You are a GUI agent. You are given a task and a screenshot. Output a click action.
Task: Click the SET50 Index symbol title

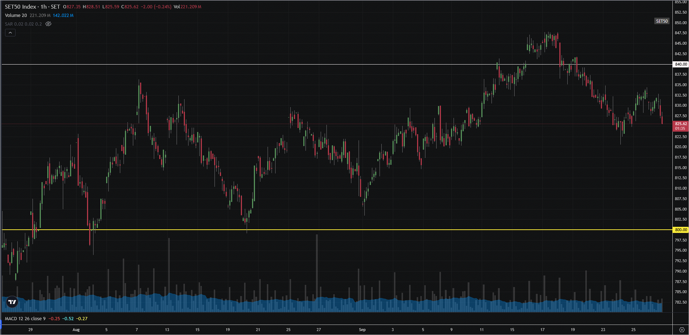(x=21, y=7)
